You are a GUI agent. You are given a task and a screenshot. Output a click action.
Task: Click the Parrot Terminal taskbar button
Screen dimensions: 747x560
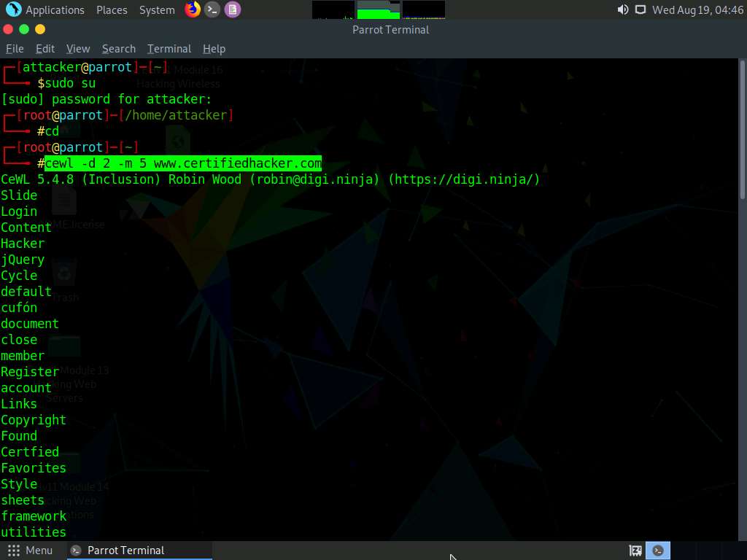139,551
